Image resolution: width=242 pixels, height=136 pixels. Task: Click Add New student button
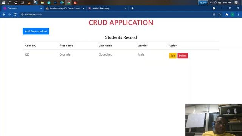pos(36,31)
